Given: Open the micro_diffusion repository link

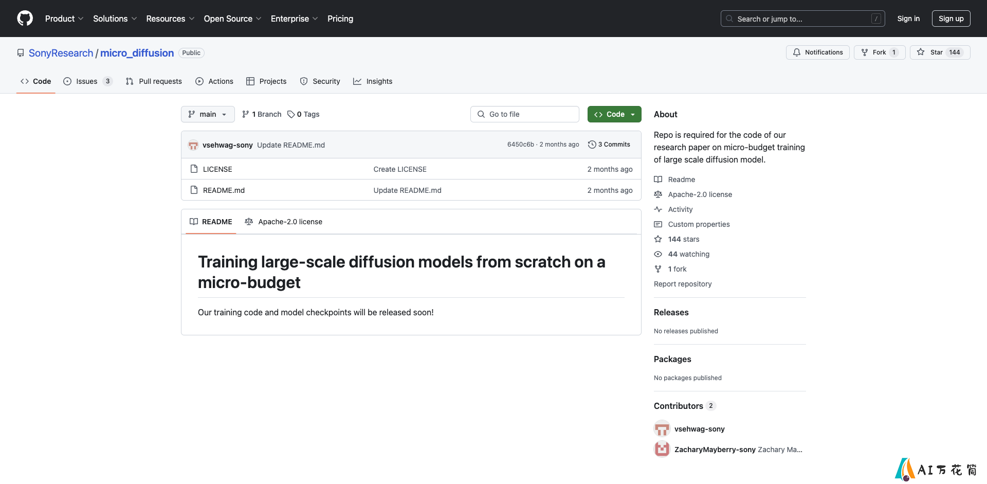Looking at the screenshot, I should 137,53.
